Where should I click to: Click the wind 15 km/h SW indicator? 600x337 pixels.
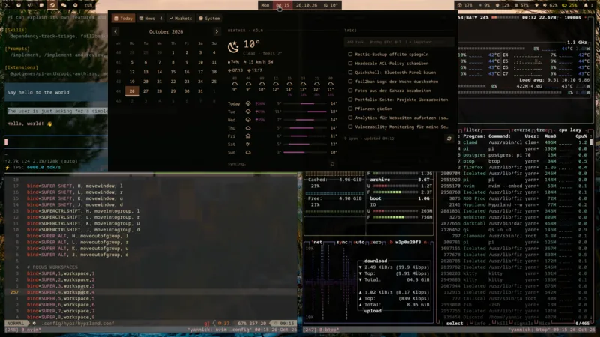(x=258, y=62)
